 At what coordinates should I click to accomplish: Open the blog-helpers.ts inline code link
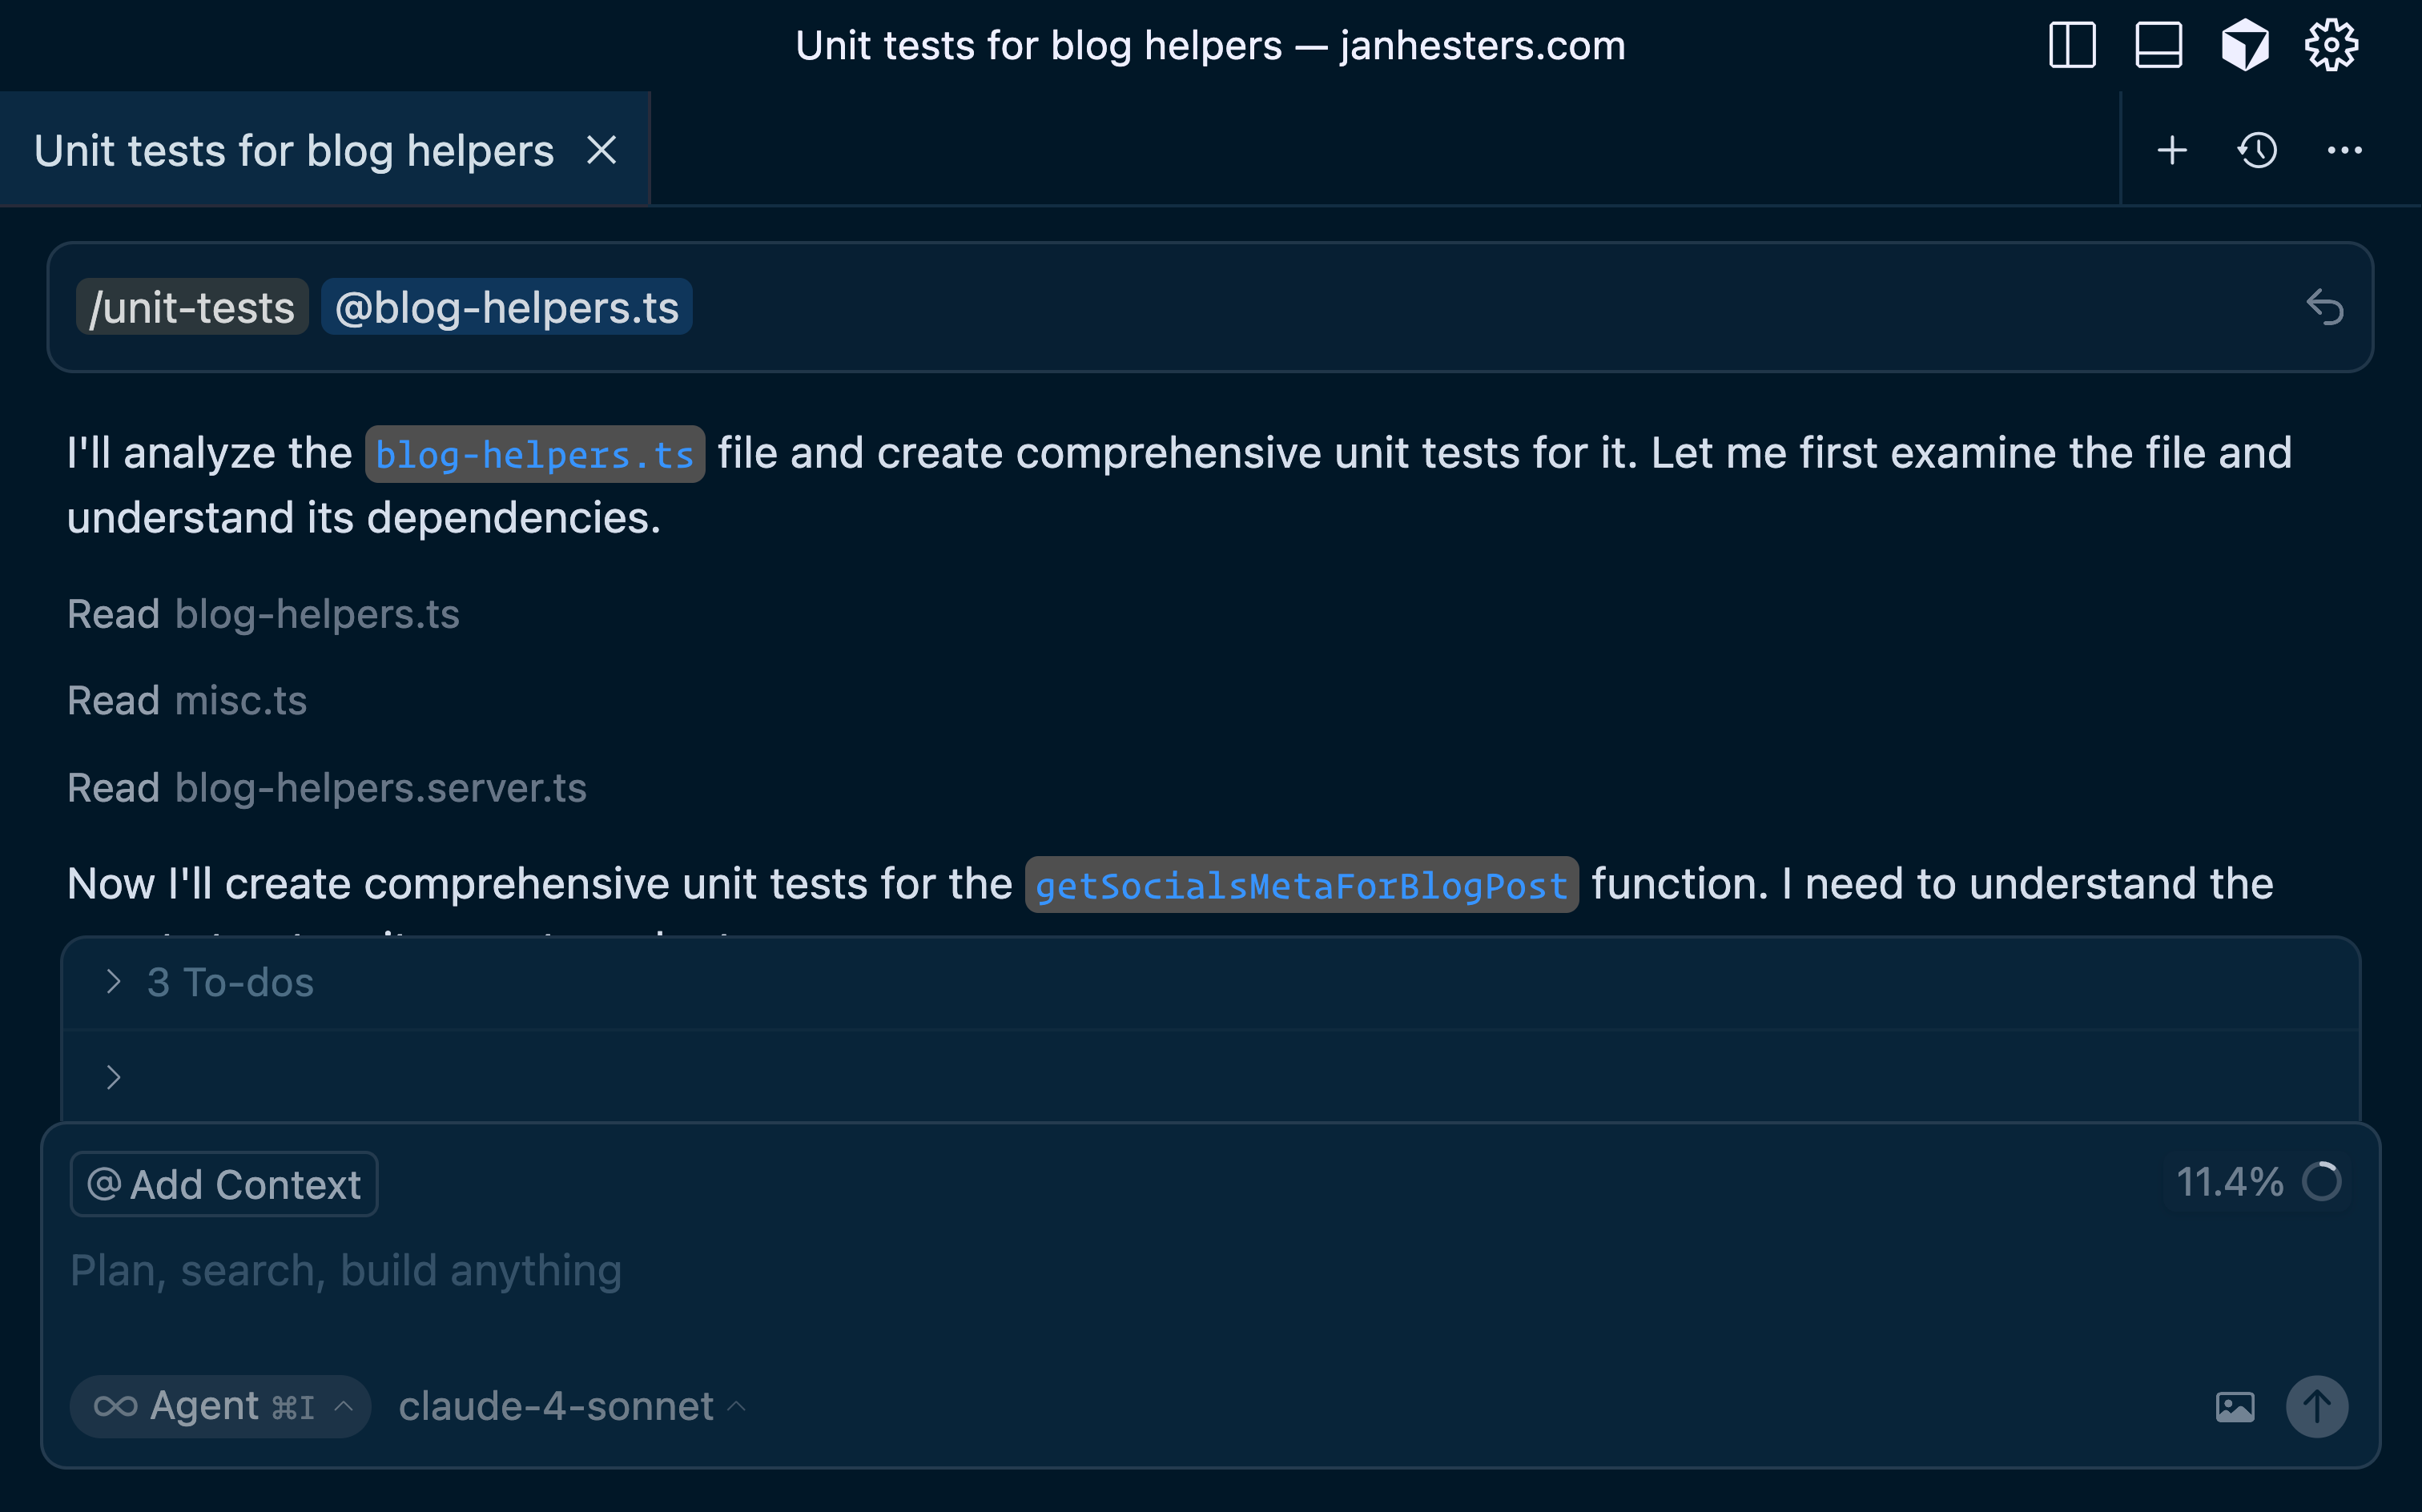[534, 455]
